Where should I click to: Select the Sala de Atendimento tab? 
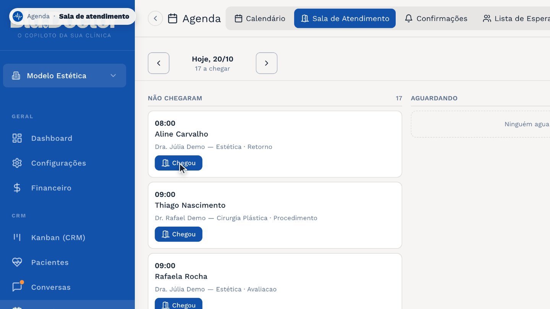coord(345,18)
